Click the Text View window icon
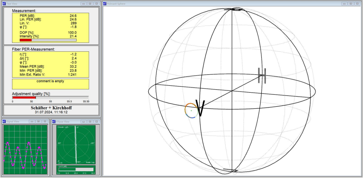 tap(4, 4)
